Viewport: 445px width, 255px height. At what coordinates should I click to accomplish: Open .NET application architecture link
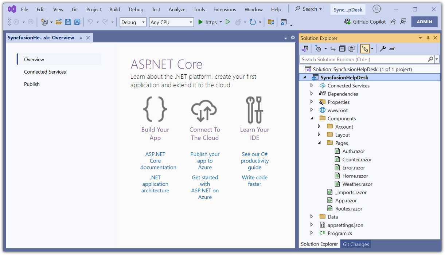[x=155, y=184]
